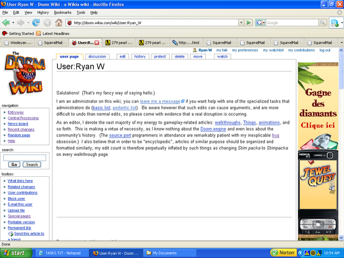This screenshot has width=344, height=258.
Task: Click the Ryan W user icon at the top
Action: tap(195, 50)
